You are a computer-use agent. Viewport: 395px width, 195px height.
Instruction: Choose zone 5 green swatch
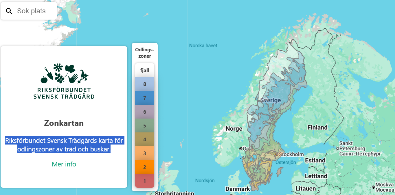145,125
